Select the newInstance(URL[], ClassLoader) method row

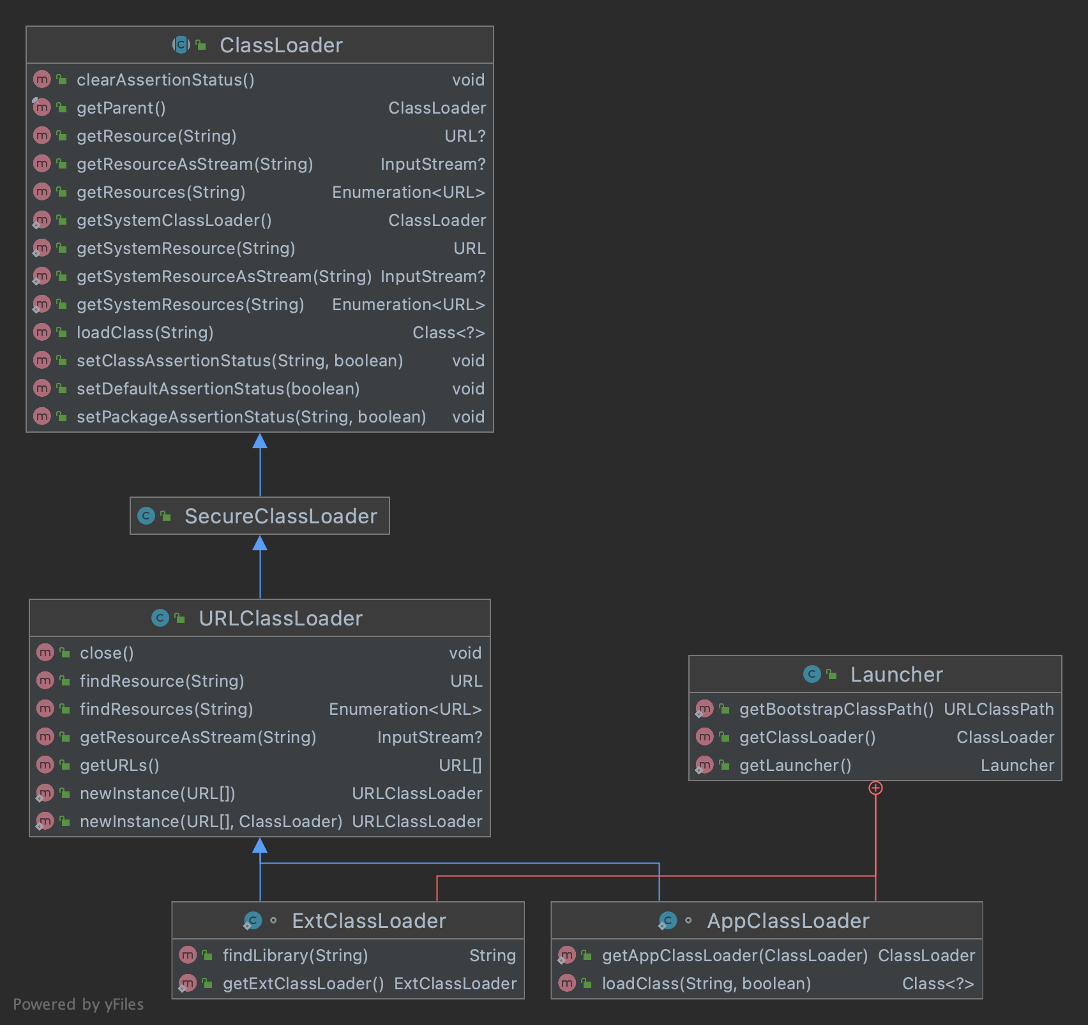click(260, 821)
